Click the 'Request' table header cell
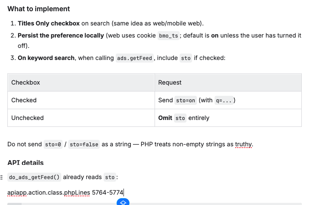The height and width of the screenshot is (205, 313). (228, 82)
